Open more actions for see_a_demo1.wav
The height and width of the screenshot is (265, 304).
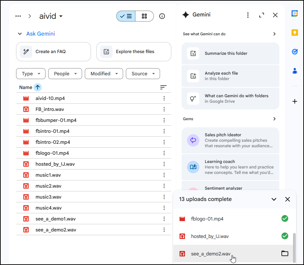(x=164, y=219)
